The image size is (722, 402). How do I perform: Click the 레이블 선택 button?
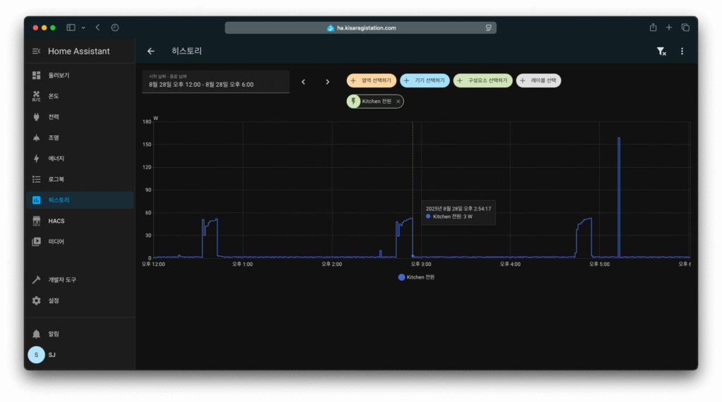pos(539,81)
